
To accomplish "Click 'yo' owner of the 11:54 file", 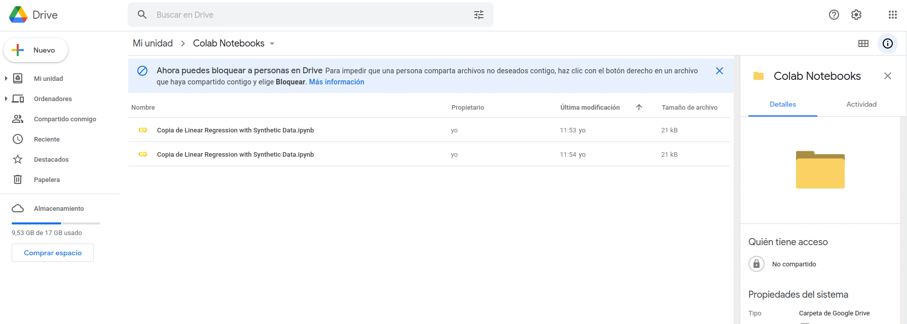I will click(x=455, y=154).
